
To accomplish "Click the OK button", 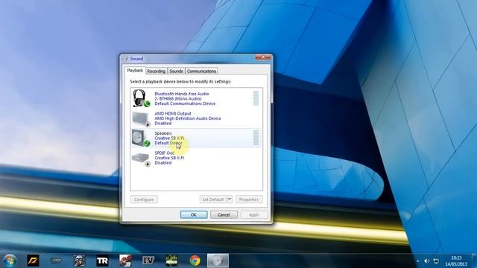I will pos(194,214).
